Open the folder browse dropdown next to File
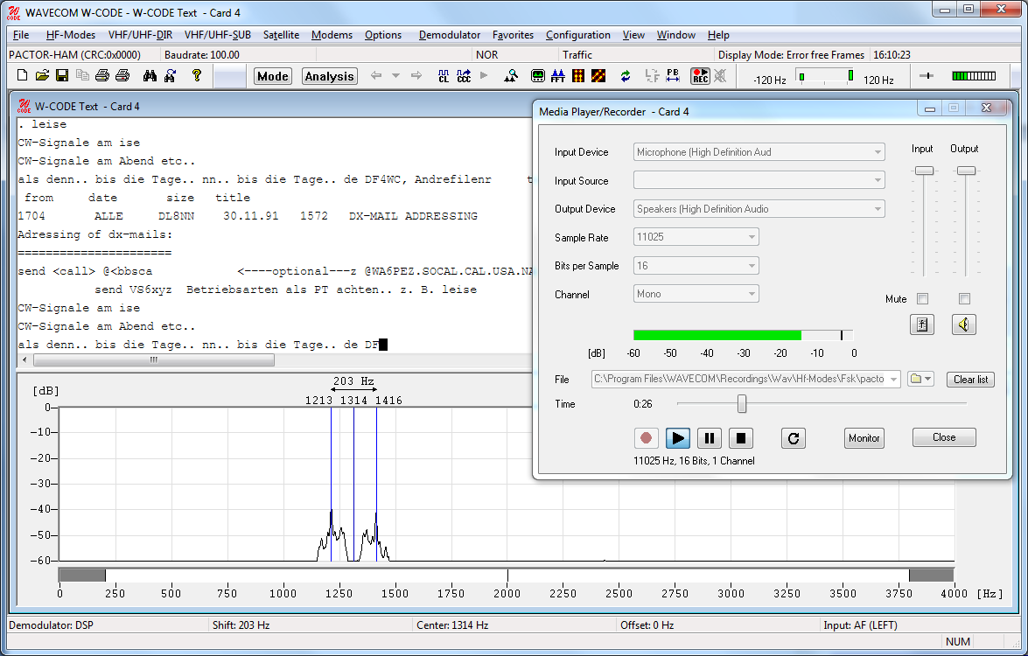Viewport: 1028px width, 656px height. (920, 380)
